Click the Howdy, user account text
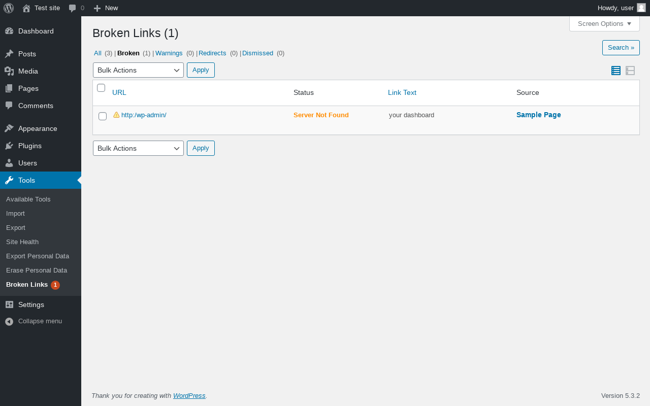Screen dimensions: 650x406 pyautogui.click(x=615, y=8)
